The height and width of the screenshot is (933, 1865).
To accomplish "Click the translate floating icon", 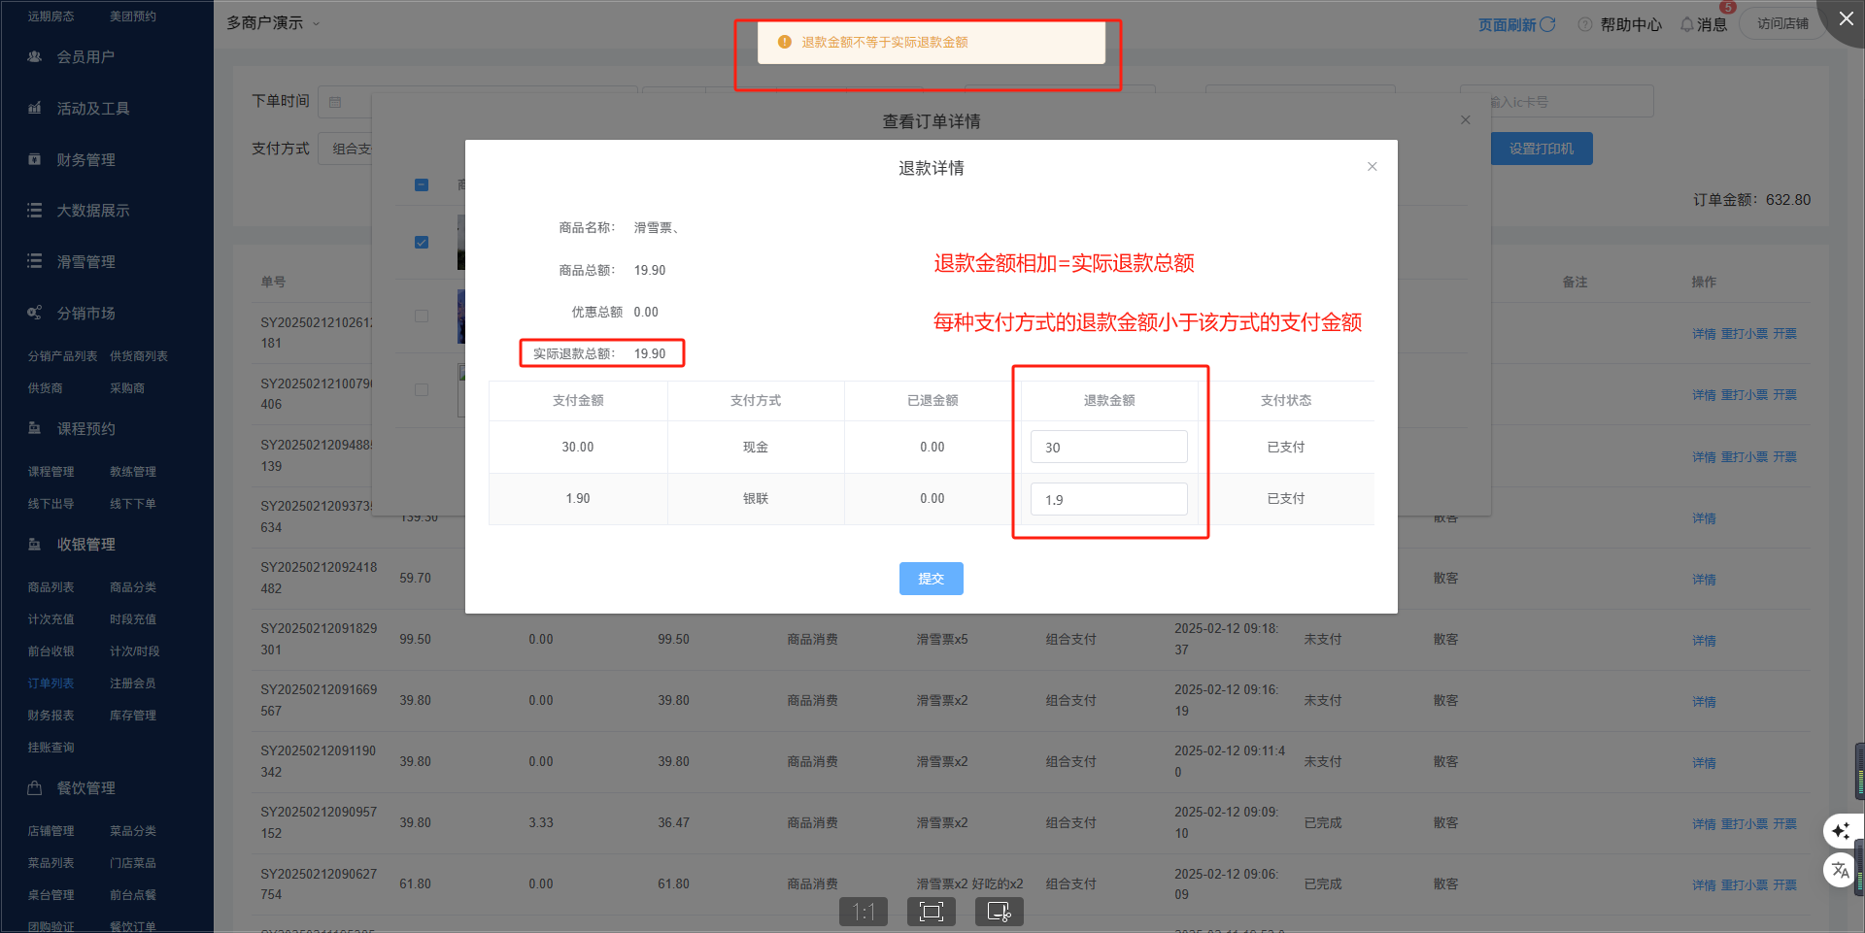I will (1841, 870).
